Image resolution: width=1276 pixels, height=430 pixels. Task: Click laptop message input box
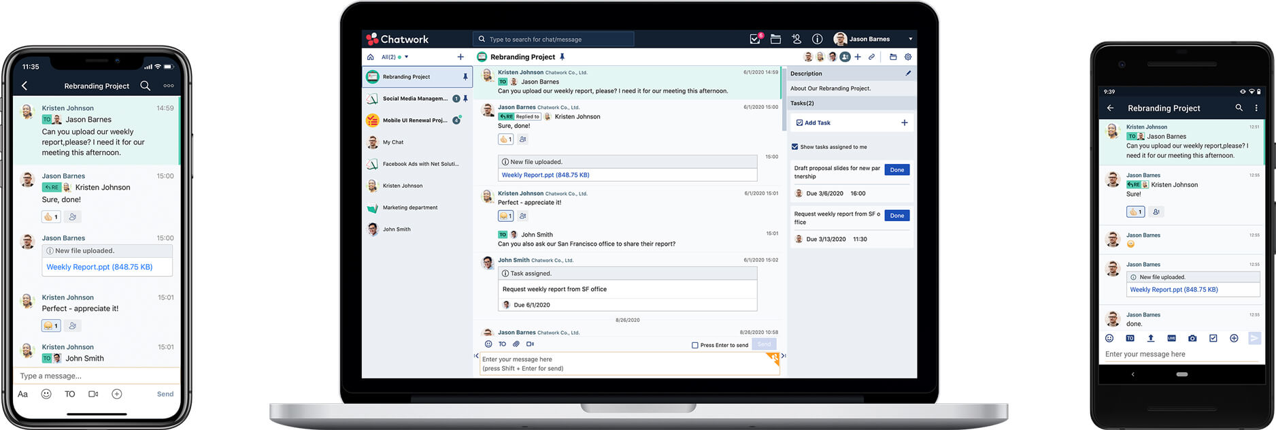click(630, 363)
